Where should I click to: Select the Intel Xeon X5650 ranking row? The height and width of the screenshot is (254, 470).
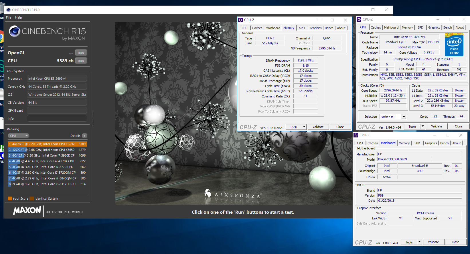click(47, 150)
